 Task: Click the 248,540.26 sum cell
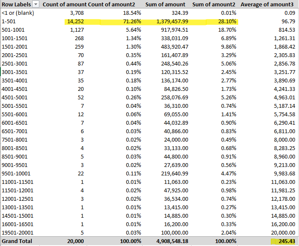175,64
